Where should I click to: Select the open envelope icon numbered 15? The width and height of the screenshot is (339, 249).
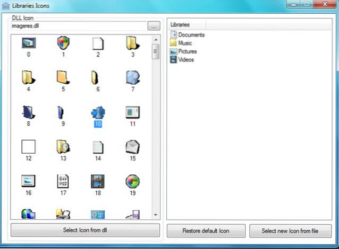133,147
